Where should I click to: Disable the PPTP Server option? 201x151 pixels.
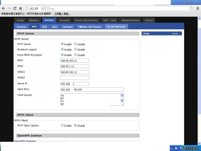pyautogui.click(x=75, y=44)
